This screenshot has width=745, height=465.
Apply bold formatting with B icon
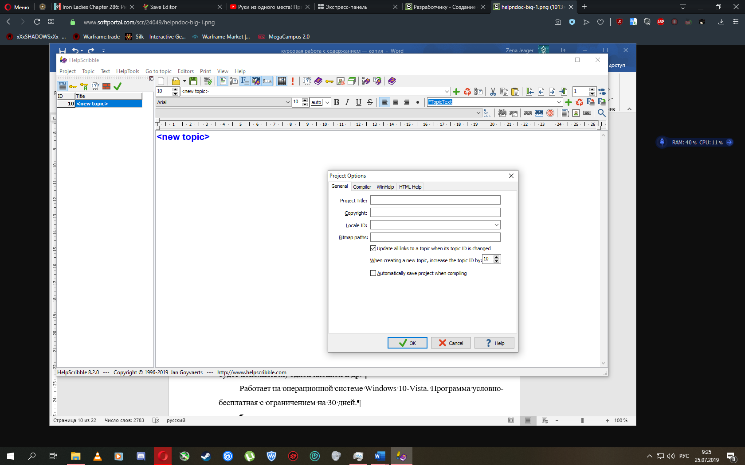click(337, 102)
